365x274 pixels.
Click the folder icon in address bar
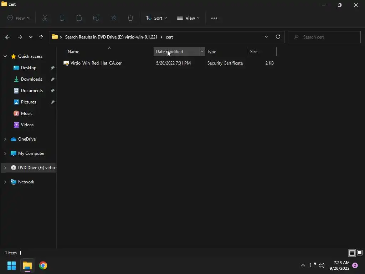click(55, 37)
